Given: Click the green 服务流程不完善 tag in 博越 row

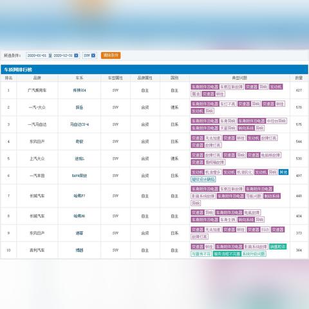Looking at the screenshot, I should [227, 254].
